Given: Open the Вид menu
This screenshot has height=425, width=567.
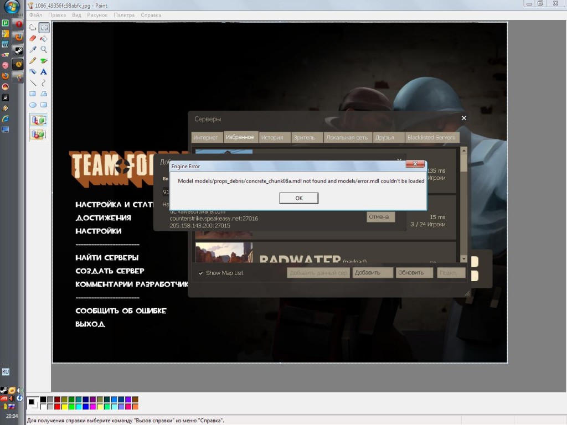Looking at the screenshot, I should (76, 15).
